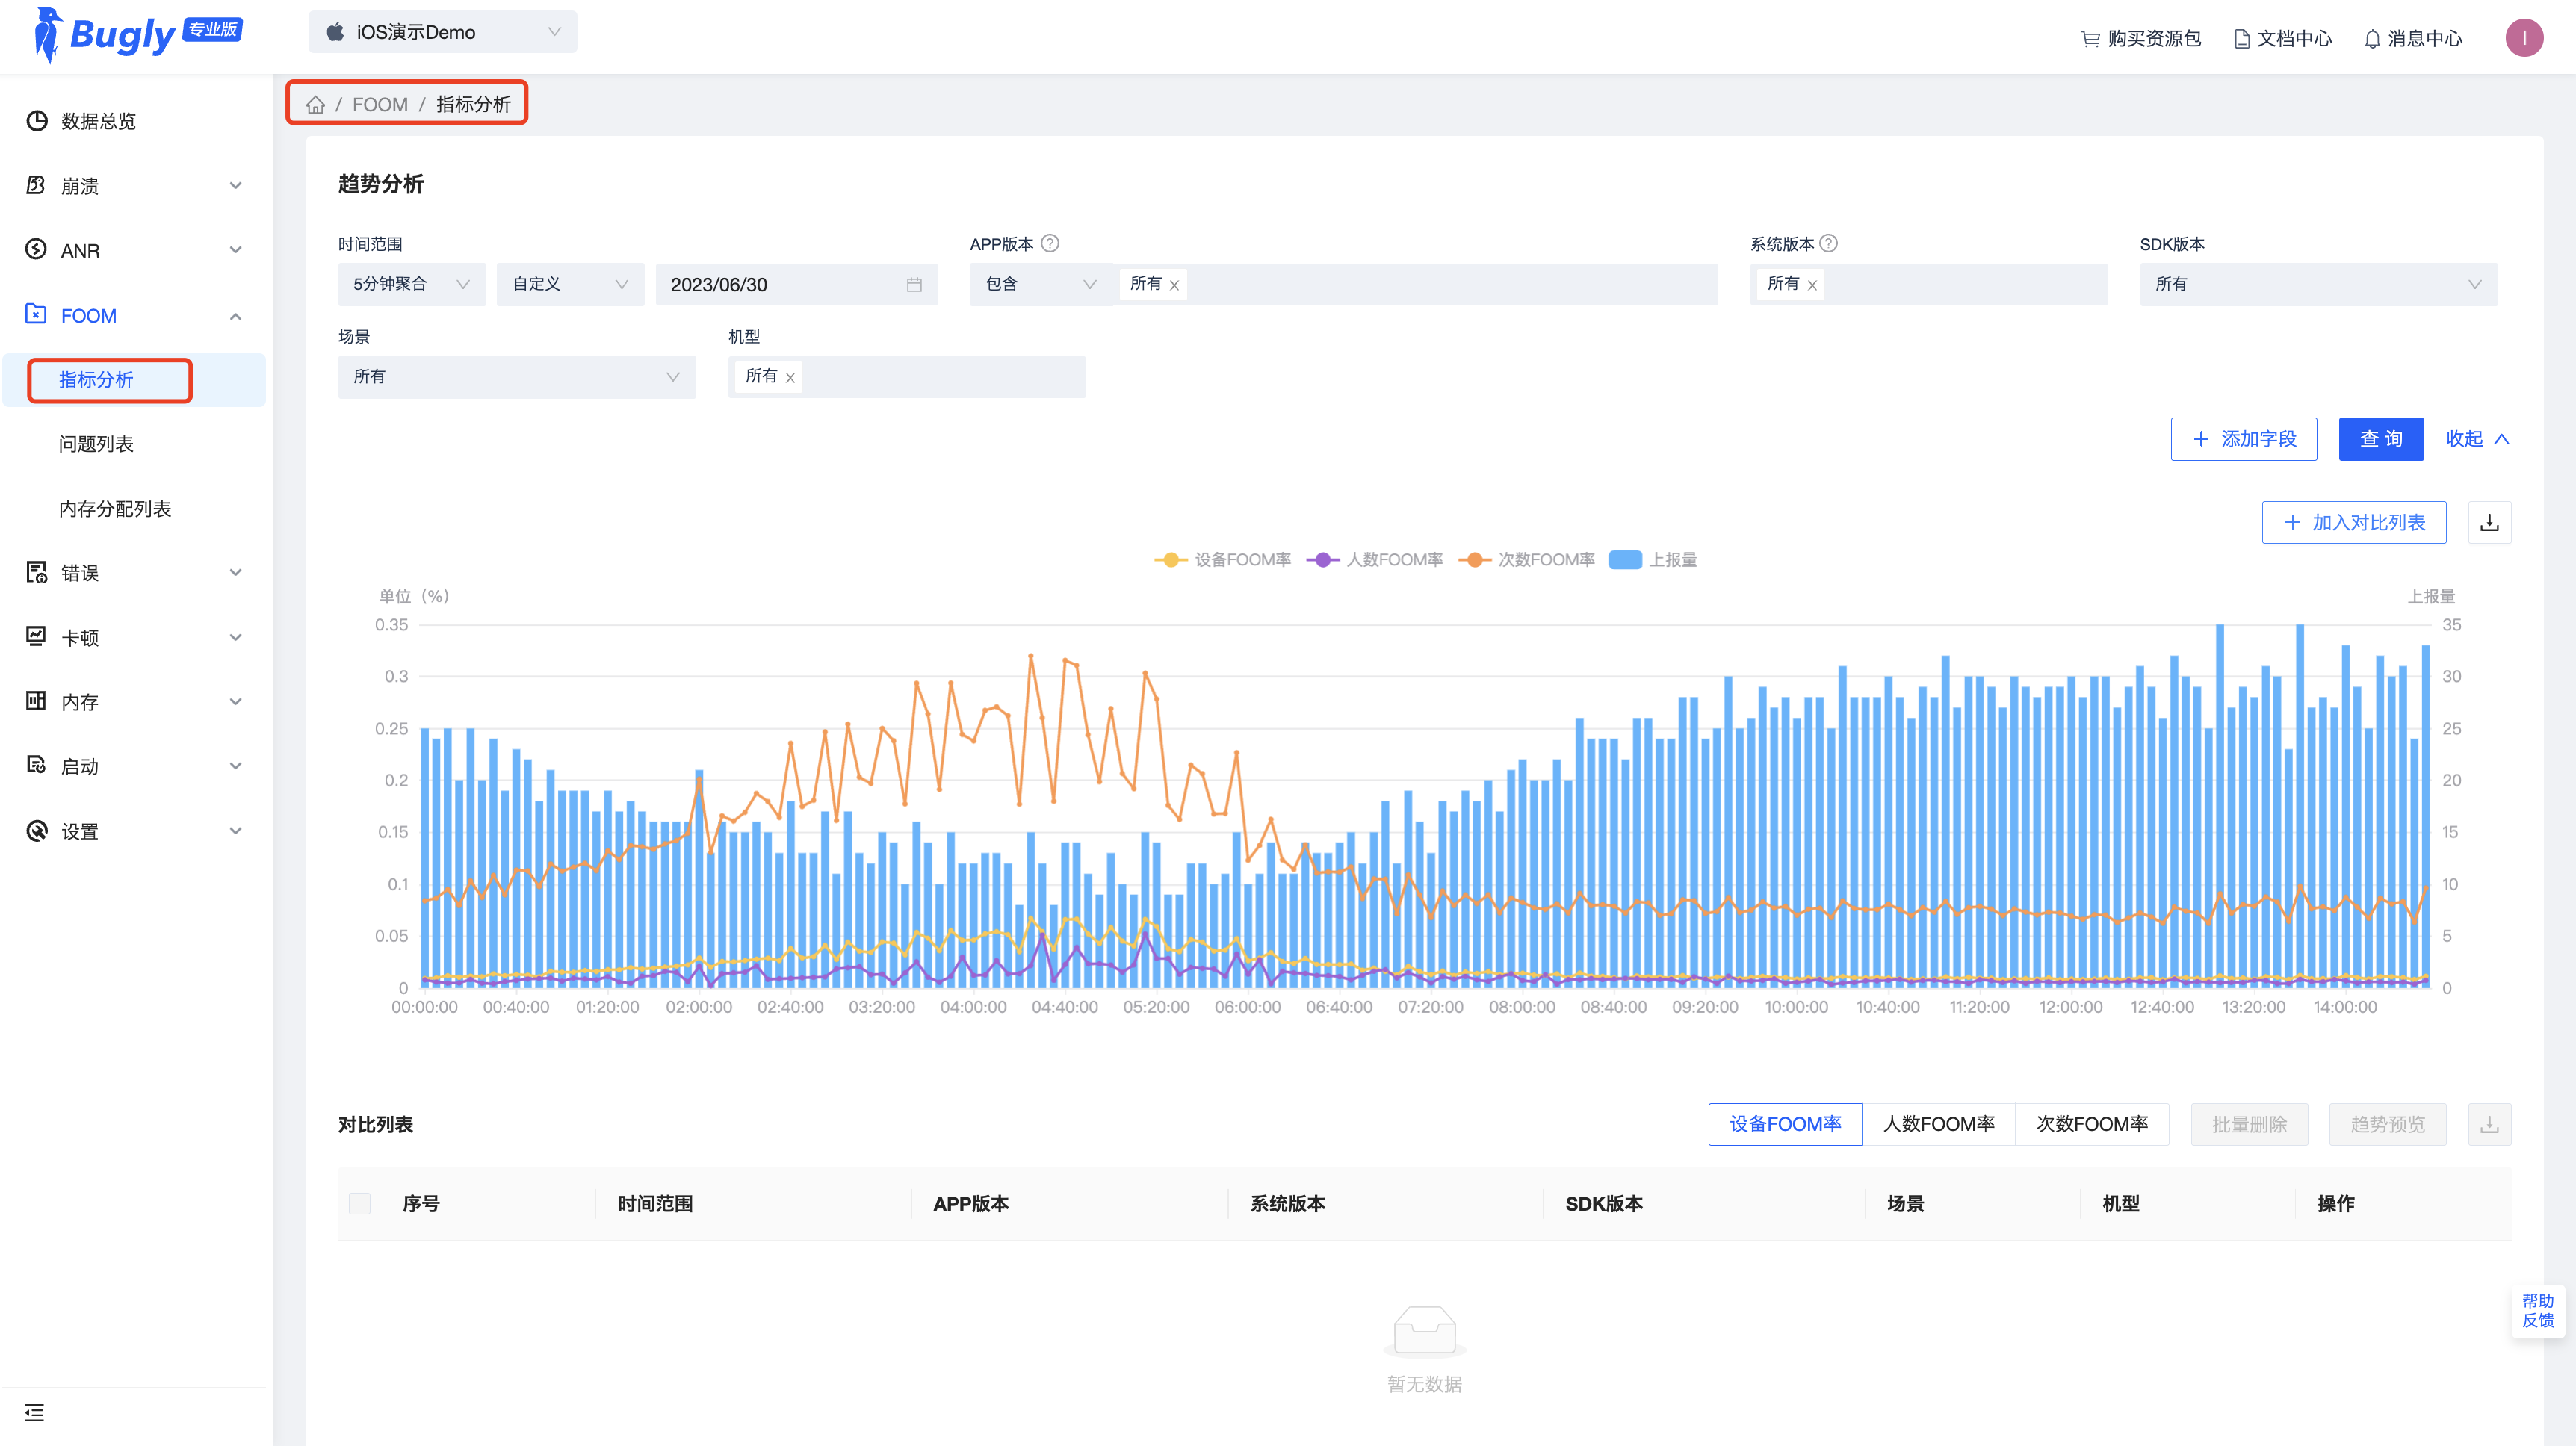
Task: Select 指标分析 in sidebar
Action: [134, 380]
